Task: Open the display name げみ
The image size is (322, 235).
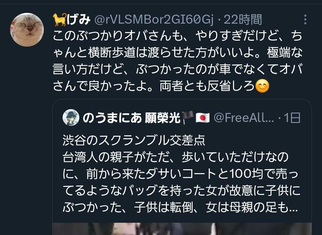Action: [x=79, y=20]
